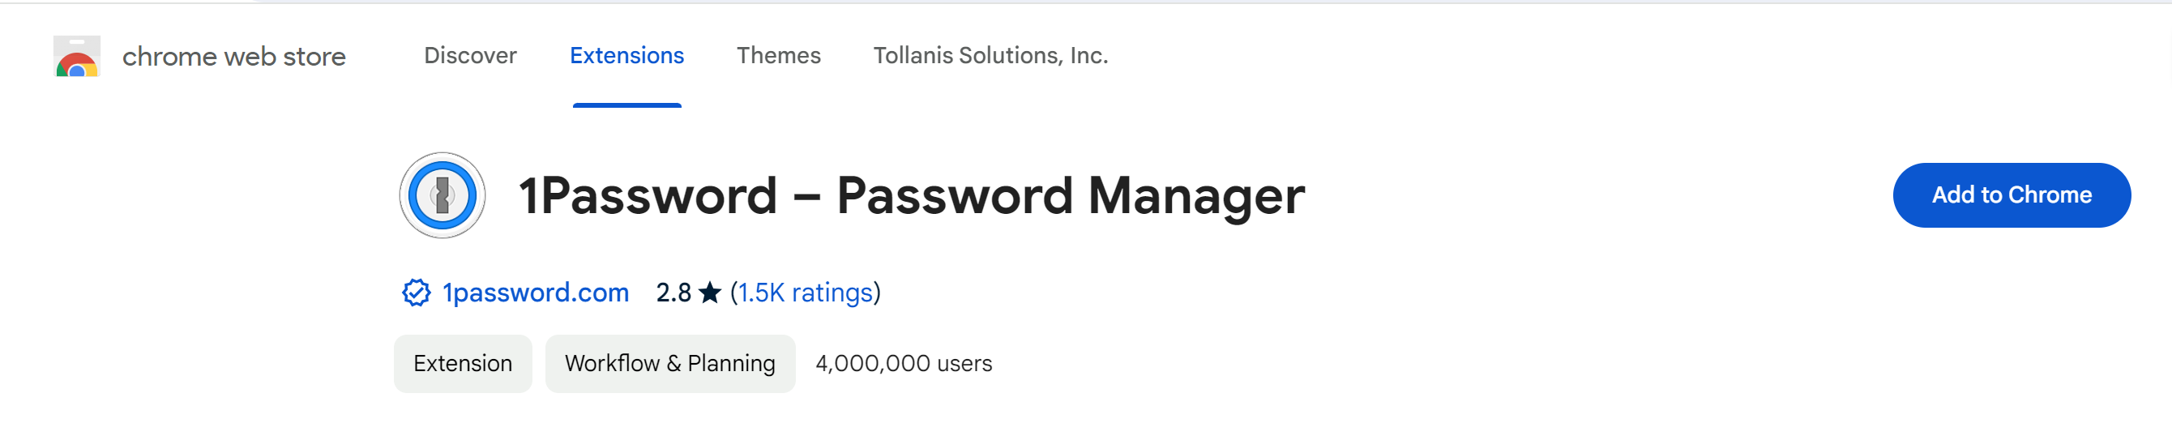This screenshot has height=423, width=2172.
Task: Open the Tollanis Solutions, Inc. tab
Action: click(990, 56)
